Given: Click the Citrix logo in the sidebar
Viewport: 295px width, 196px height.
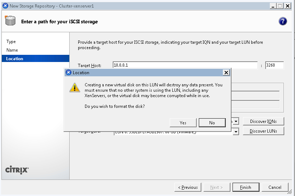Looking at the screenshot, I should click(17, 170).
